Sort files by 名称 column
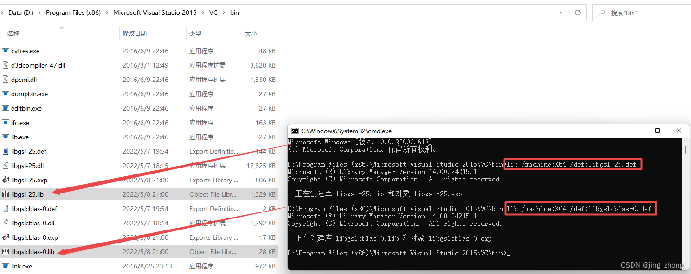 point(13,33)
